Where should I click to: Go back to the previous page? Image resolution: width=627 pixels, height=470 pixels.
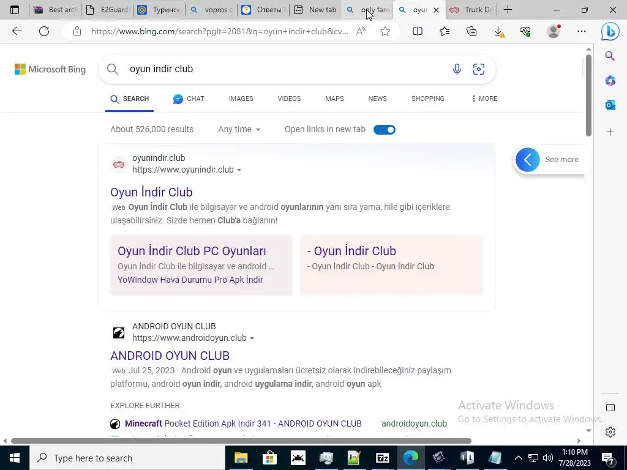tap(17, 31)
